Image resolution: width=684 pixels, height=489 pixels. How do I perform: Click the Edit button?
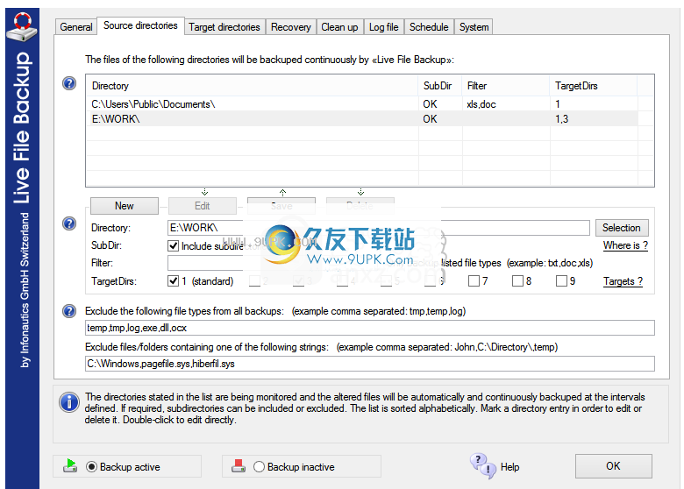[203, 206]
